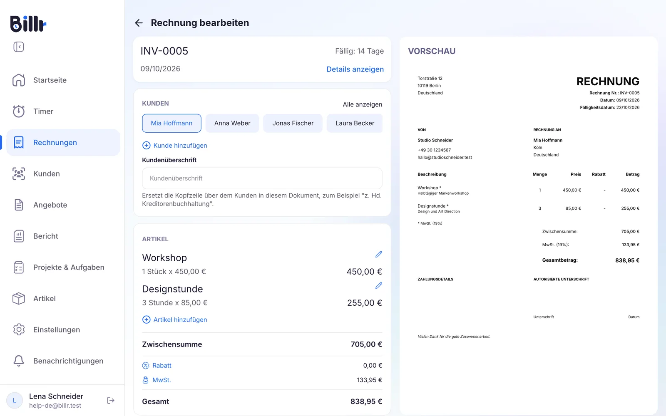Screen dimensions: 666x416
Task: Go back with the arrow icon
Action: 139,23
